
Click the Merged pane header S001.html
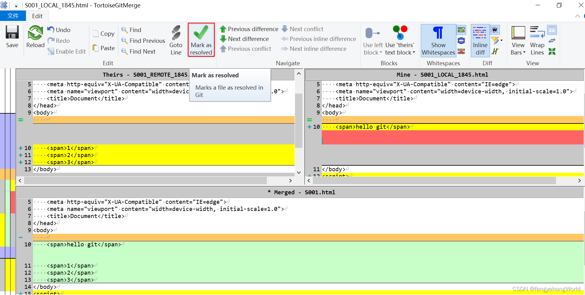tap(300, 192)
